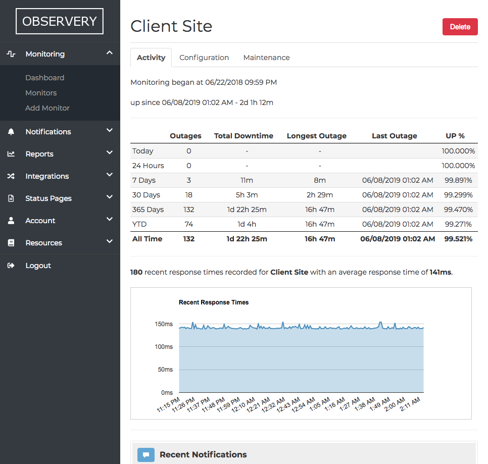Click the 99.891% uptime value

pos(458,180)
